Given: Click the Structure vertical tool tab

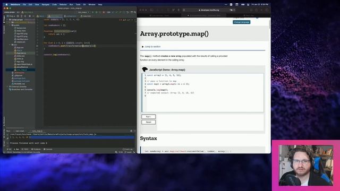Looking at the screenshot, I should [4, 121].
